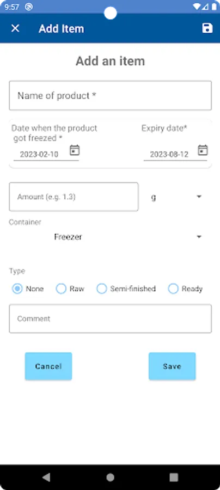This screenshot has height=490, width=220.
Task: Tap Wi-Fi status icon in status bar
Action: (197, 7)
